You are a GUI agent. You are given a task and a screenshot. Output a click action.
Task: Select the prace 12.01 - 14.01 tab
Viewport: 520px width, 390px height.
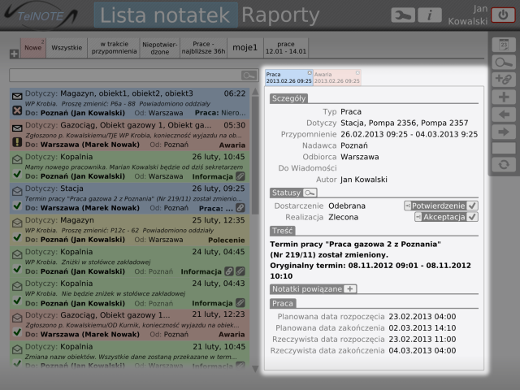pyautogui.click(x=286, y=48)
